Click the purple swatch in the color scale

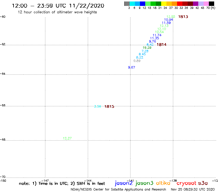click(196, 4)
